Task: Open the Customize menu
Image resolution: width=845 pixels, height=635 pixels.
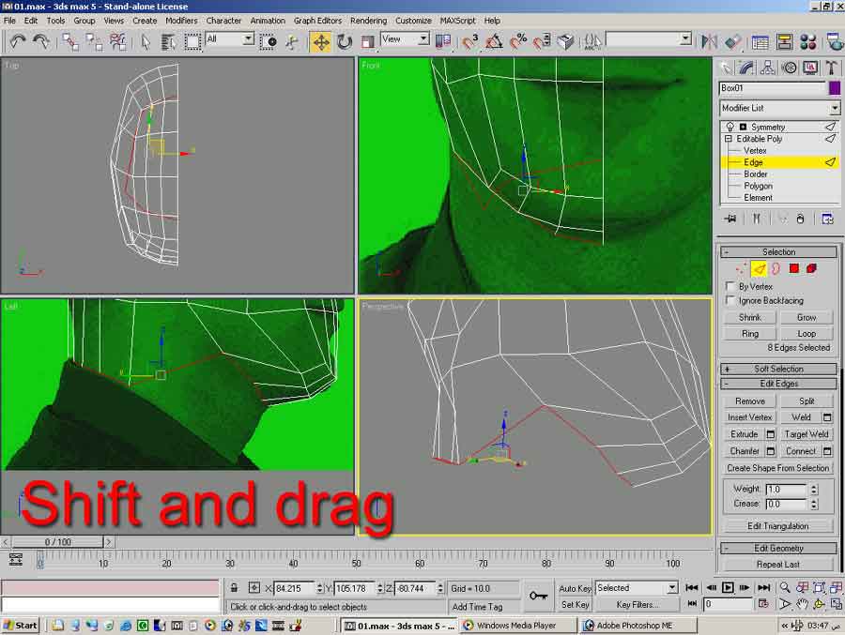Action: [413, 21]
